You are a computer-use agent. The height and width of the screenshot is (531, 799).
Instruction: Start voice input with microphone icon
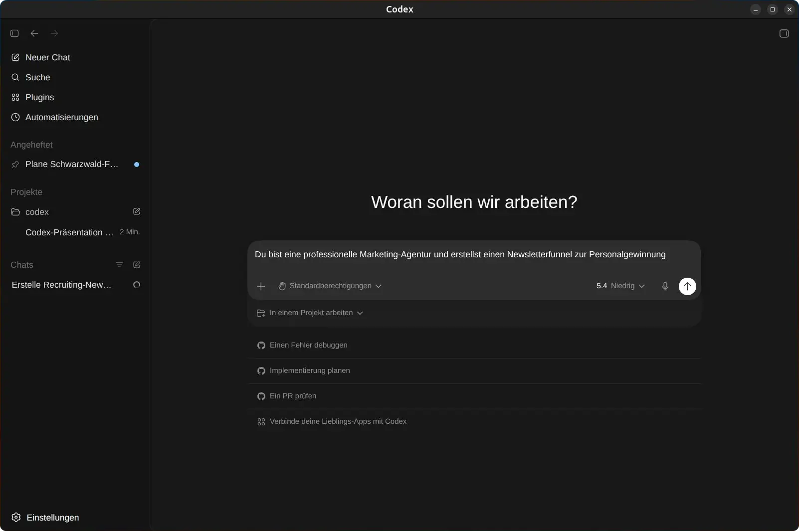point(665,286)
